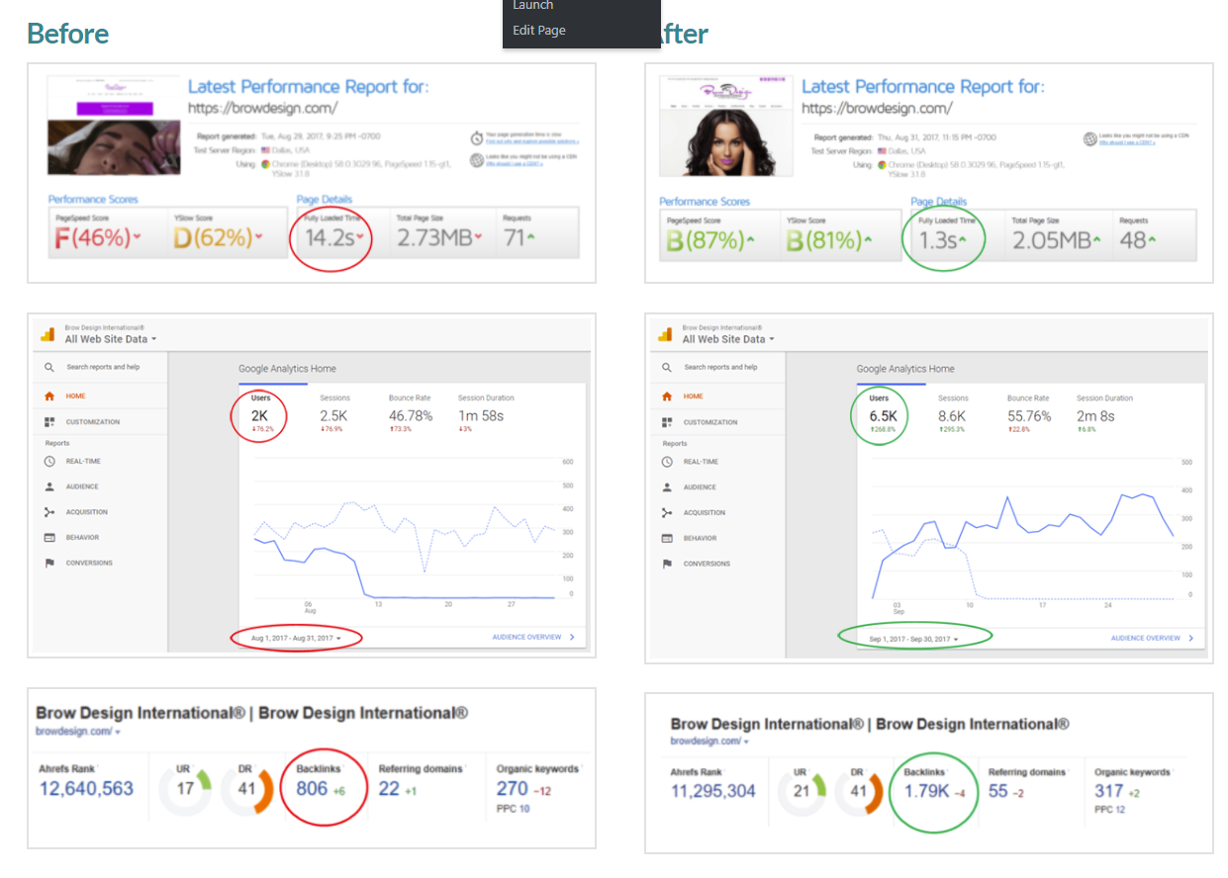Click Audience person icon in After sidebar
This screenshot has height=878, width=1228.
[x=667, y=487]
